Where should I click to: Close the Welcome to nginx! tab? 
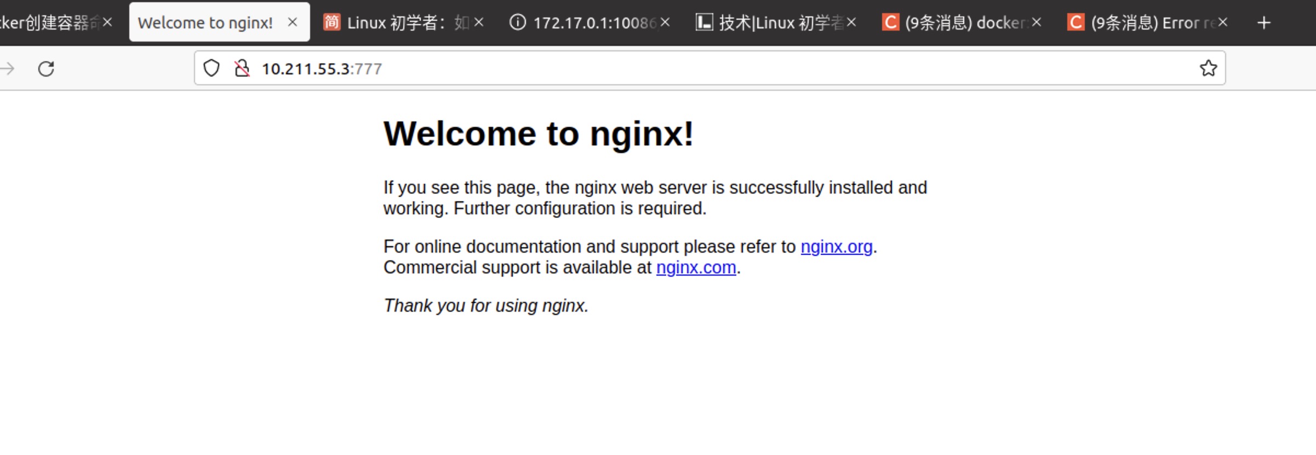(x=293, y=22)
